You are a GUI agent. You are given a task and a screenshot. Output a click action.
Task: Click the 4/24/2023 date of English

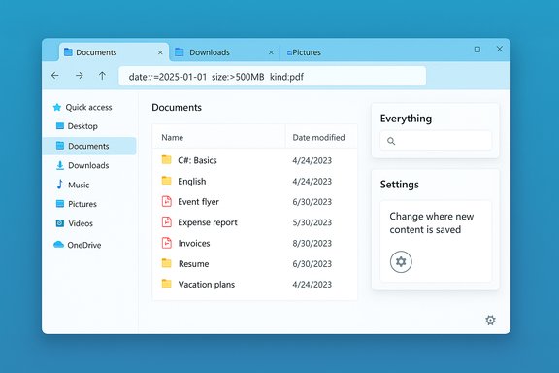point(312,182)
